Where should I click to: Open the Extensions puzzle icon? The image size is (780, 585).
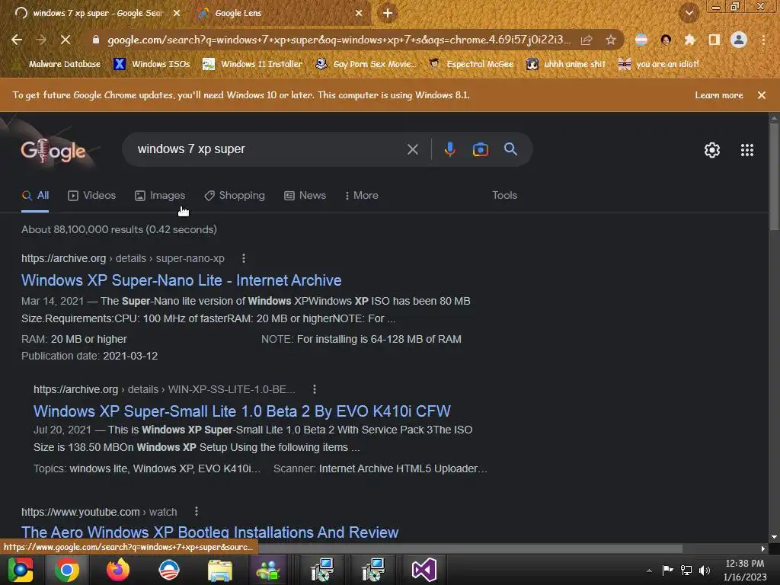[689, 40]
